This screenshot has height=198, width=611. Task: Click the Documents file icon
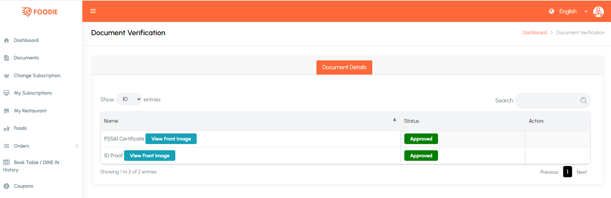(6, 58)
